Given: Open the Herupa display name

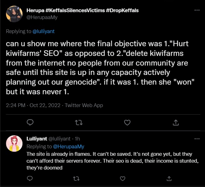Looking at the screenshot, I should click(83, 10).
